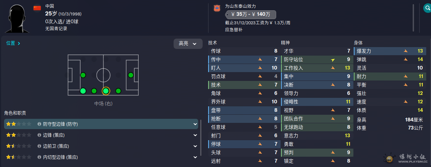This screenshot has width=431, height=167.
Task: Select the position dot nearest the right goal
Action: pyautogui.click(x=131, y=75)
